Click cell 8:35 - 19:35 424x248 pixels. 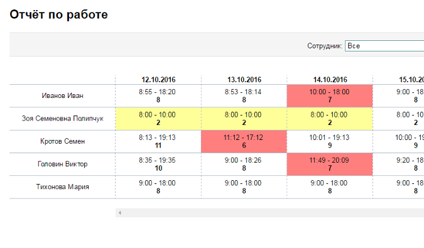point(158,164)
